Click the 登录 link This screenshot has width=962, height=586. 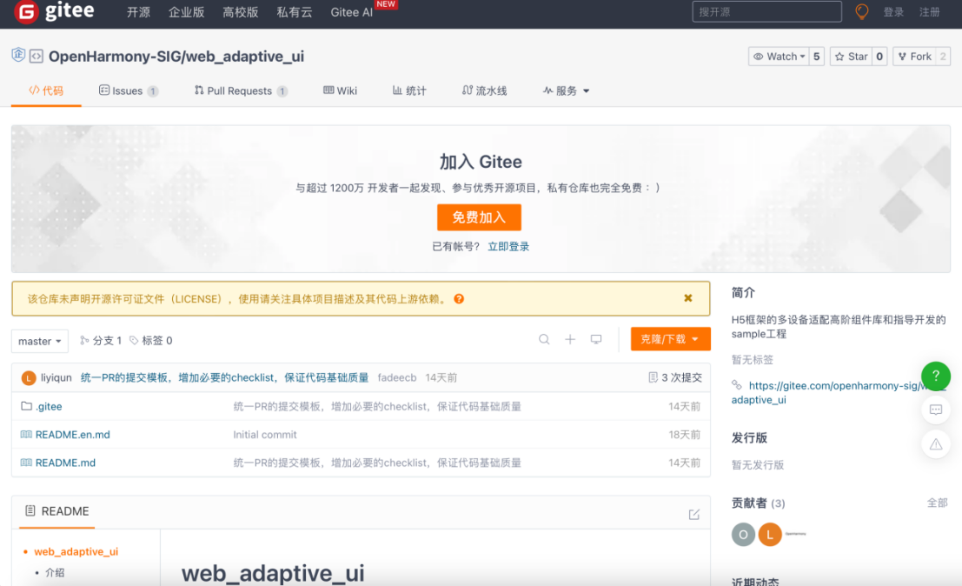tap(893, 12)
